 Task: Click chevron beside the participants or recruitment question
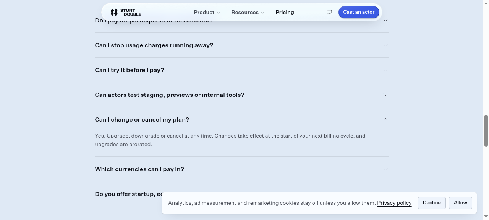(385, 21)
